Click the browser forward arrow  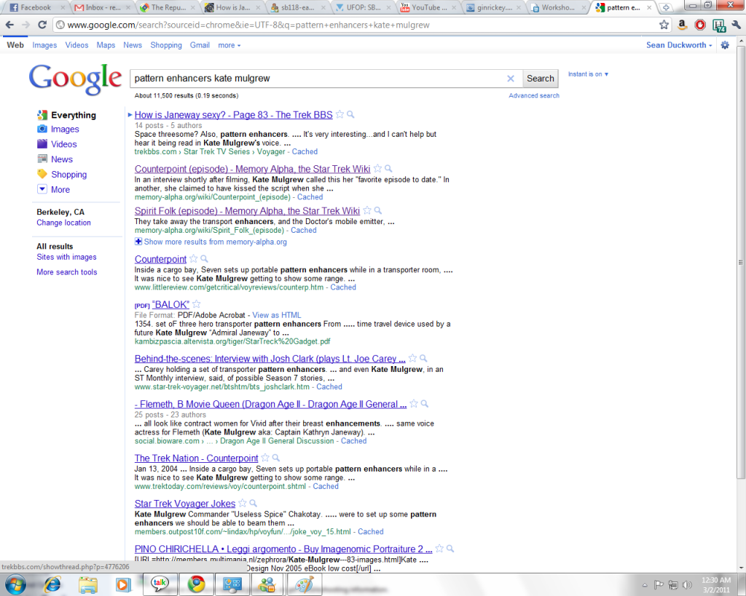pos(25,25)
